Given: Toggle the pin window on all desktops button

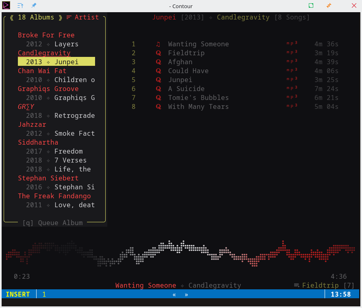Looking at the screenshot, I should click(x=34, y=6).
